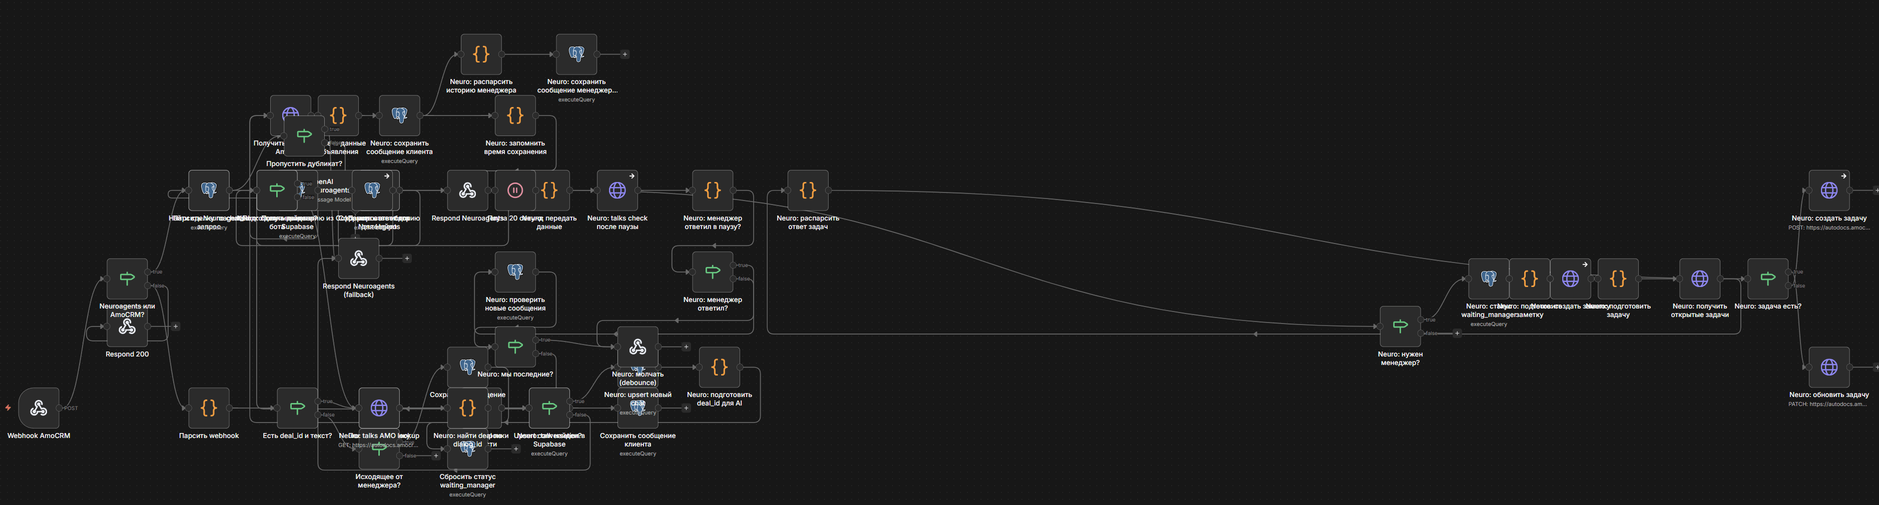1879x505 pixels.
Task: Open the 'Neuro: обновить задачу' HTTP node
Action: coord(1828,367)
